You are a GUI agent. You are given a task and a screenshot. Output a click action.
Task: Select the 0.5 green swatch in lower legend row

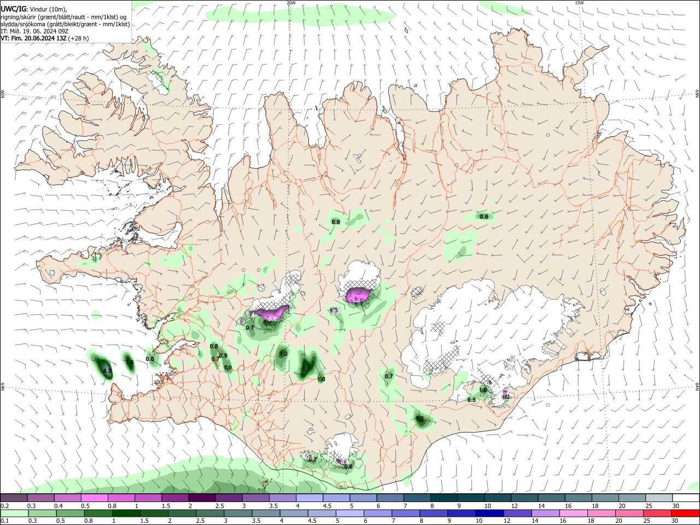tap(70, 513)
